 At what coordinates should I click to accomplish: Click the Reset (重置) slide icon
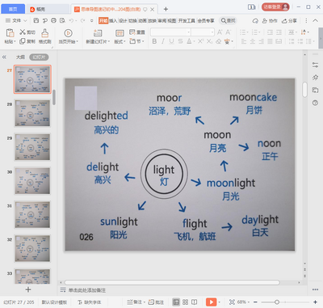tap(132, 32)
